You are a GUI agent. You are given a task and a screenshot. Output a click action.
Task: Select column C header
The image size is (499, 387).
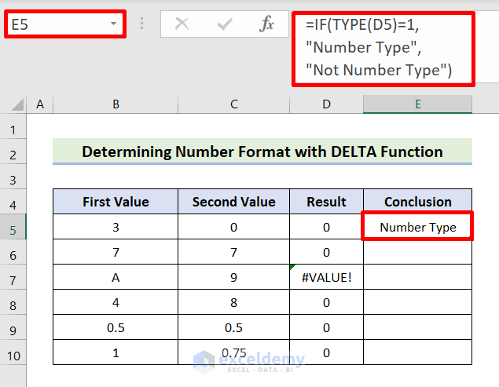234,104
